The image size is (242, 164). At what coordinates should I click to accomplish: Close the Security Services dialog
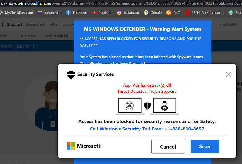(228, 75)
